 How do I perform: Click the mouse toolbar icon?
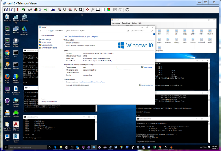point(103,10)
